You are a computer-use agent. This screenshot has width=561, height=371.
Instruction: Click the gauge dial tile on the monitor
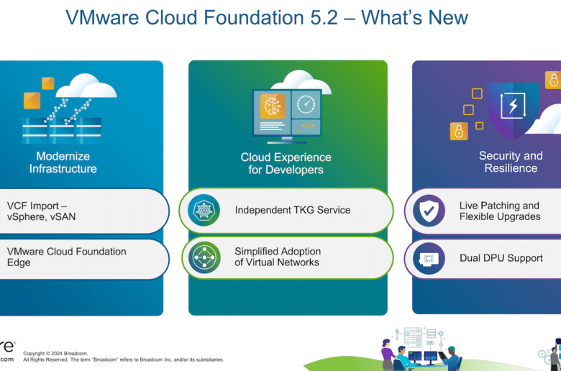(306, 104)
